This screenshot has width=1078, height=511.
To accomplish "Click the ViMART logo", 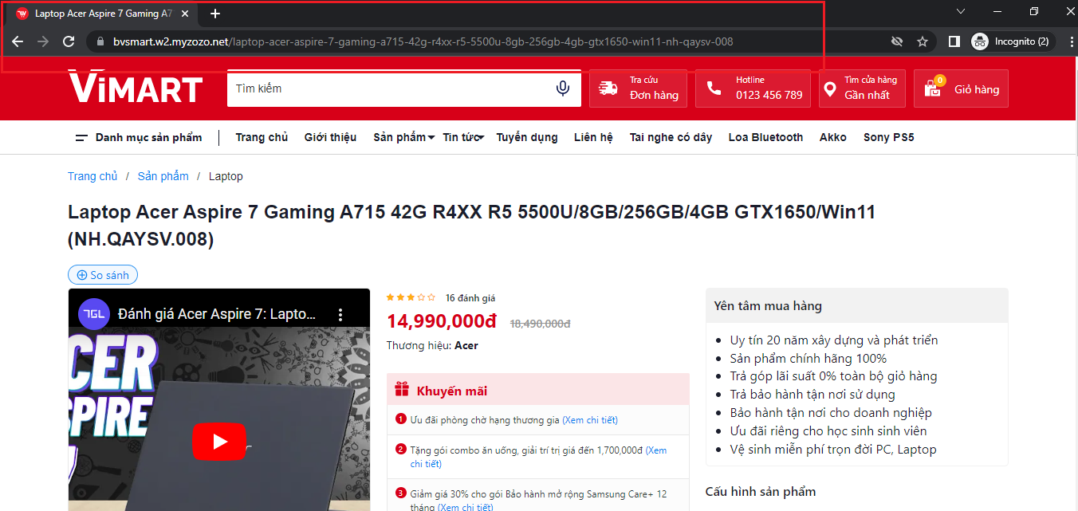I will [135, 88].
